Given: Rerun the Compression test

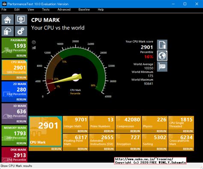Looking at the screenshot, I should 135,131.
